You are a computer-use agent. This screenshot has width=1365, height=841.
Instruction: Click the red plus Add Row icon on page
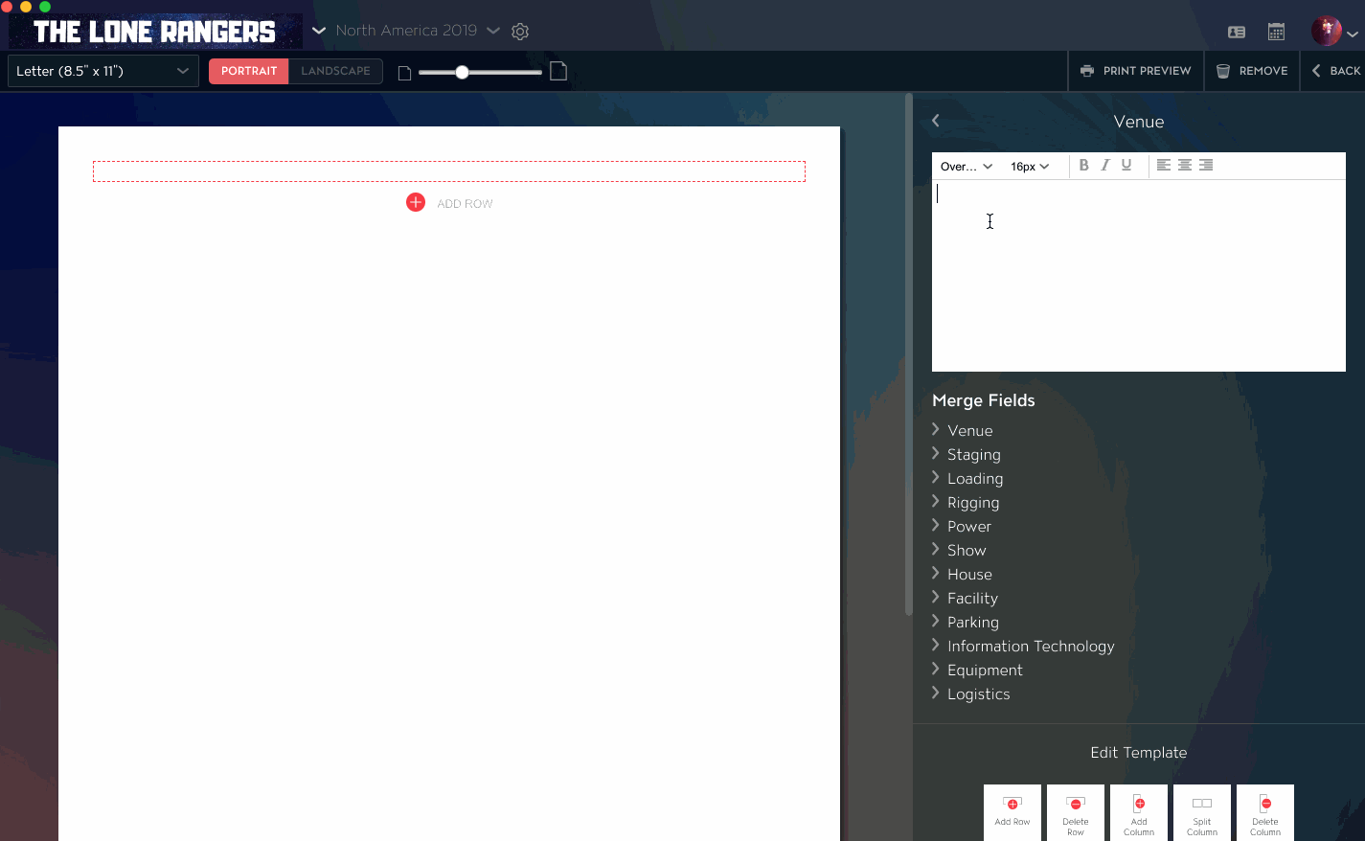pos(415,202)
